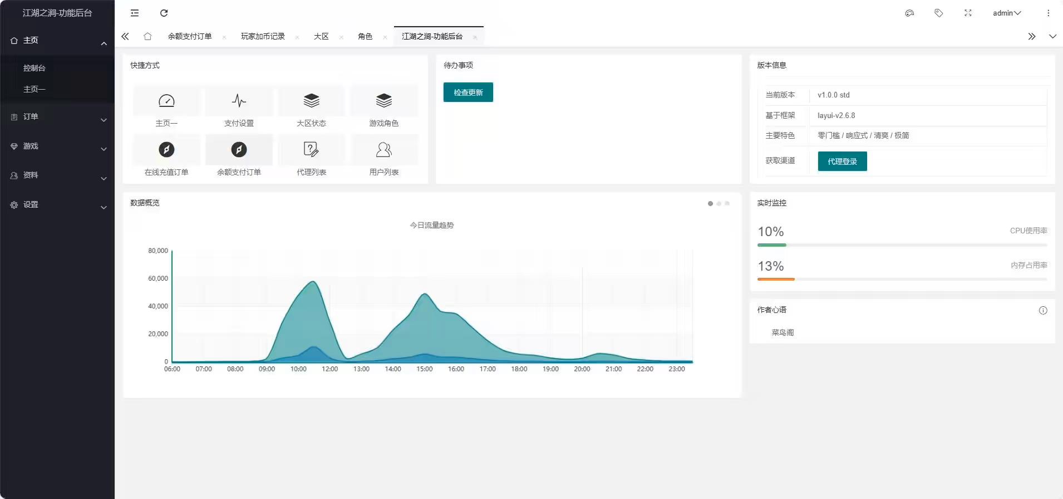Click the refresh icon in the top bar
This screenshot has width=1063, height=499.
click(x=164, y=13)
